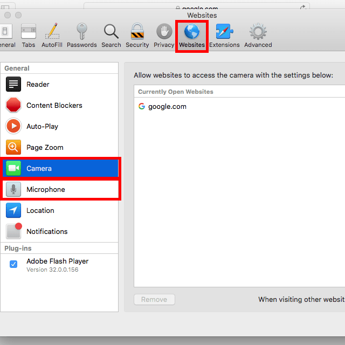Viewport: 345px width, 345px height.
Task: Click the Safari sidebar toggle button
Action: click(5, 6)
